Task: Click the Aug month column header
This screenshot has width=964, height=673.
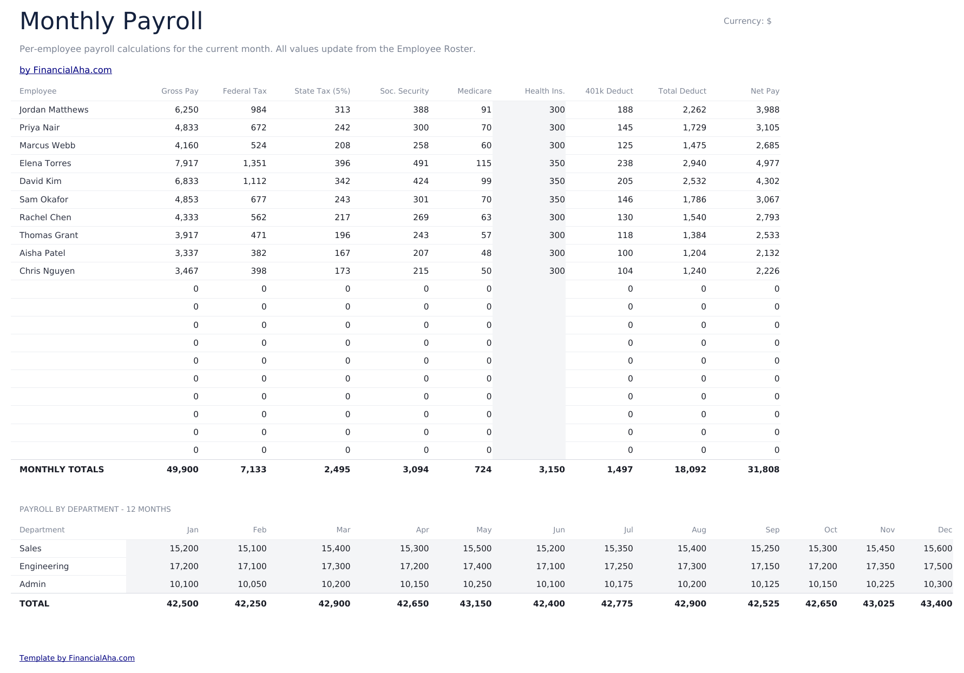Action: coord(699,530)
